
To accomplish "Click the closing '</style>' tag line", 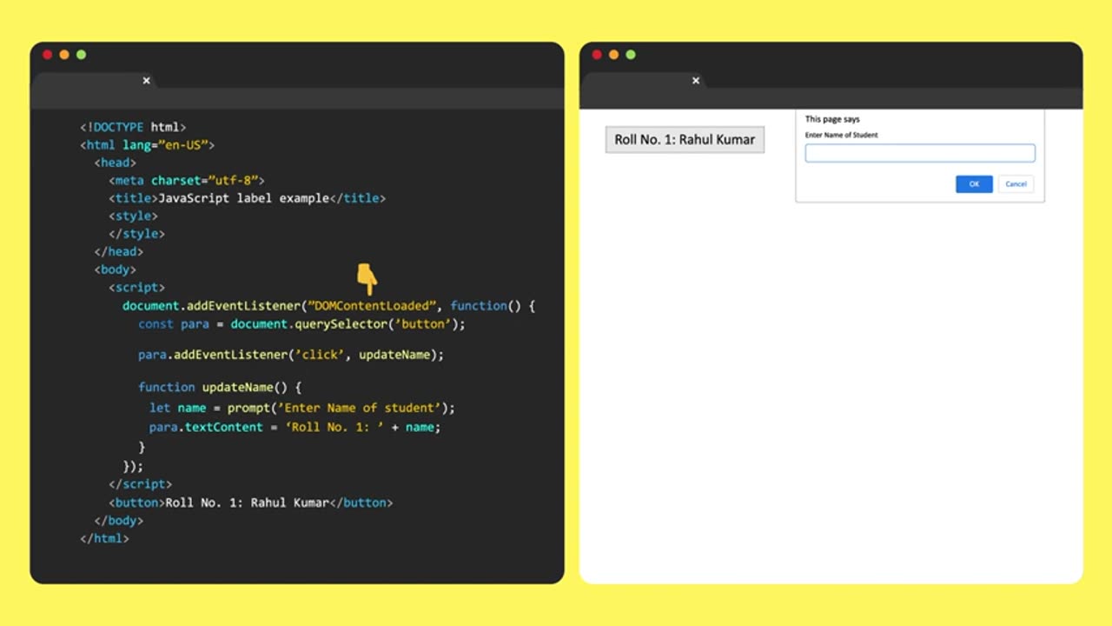I will click(136, 234).
